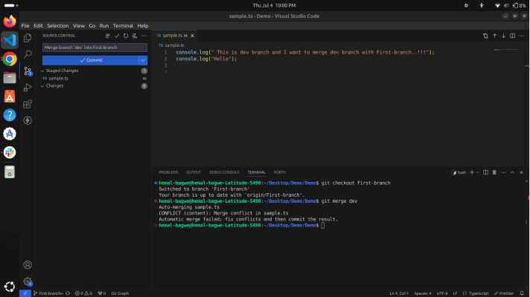The width and height of the screenshot is (530, 297).
Task: Open Source Control more actions menu
Action: pos(144,36)
